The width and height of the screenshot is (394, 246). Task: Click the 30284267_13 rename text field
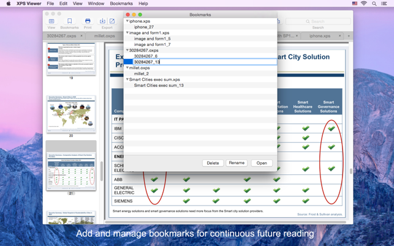(205, 62)
